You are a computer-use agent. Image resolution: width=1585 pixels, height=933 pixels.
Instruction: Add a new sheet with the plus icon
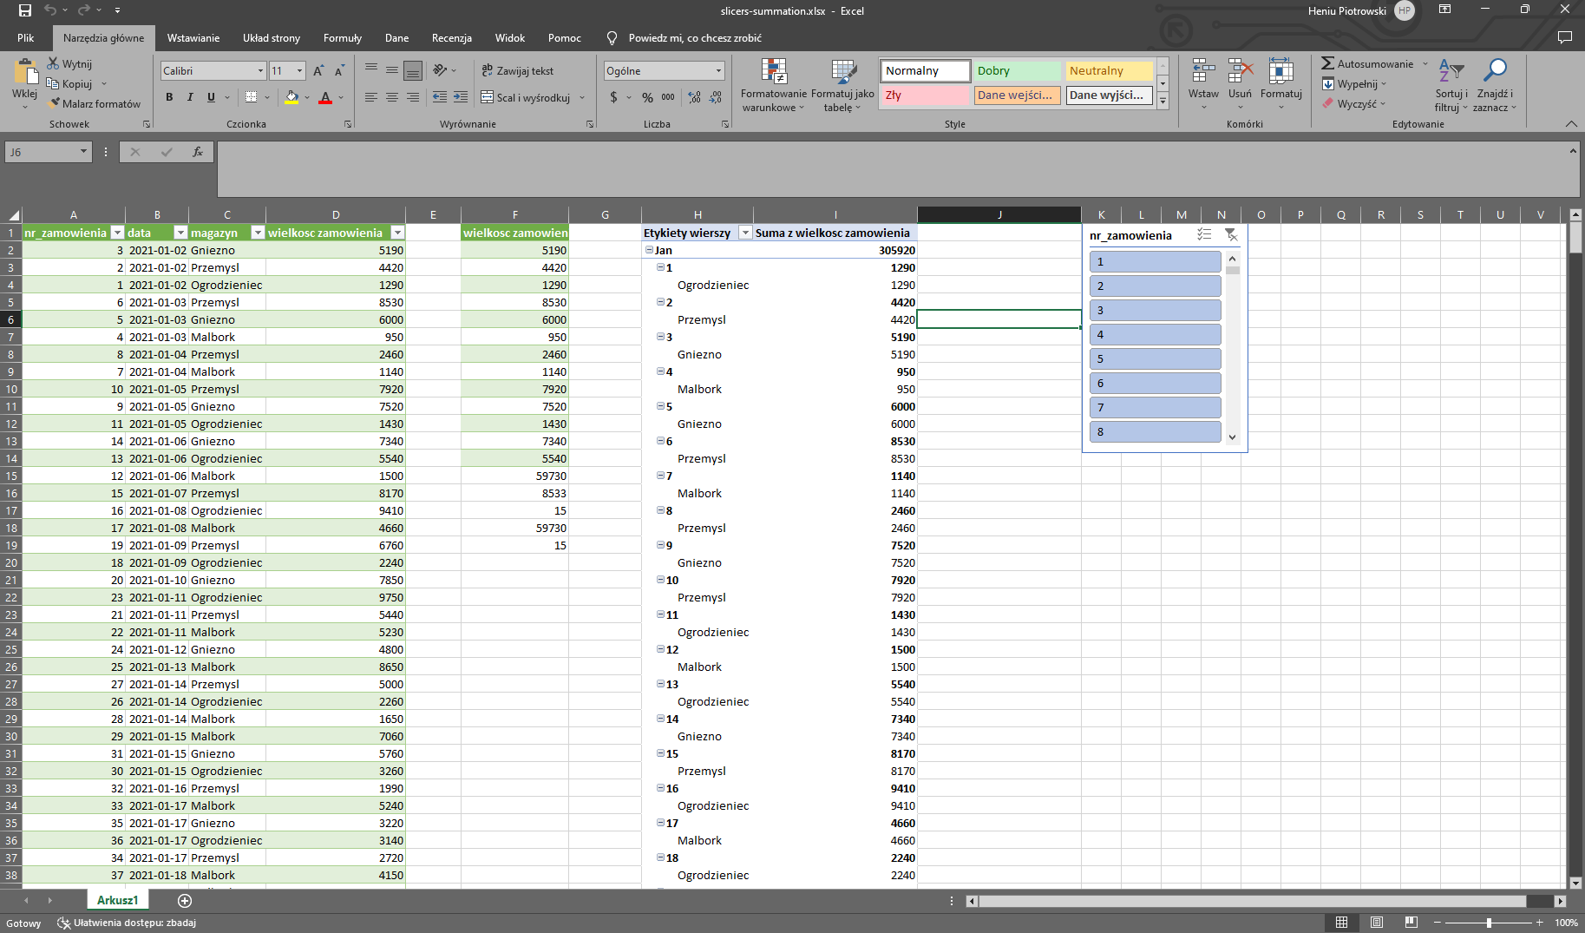[x=184, y=901]
